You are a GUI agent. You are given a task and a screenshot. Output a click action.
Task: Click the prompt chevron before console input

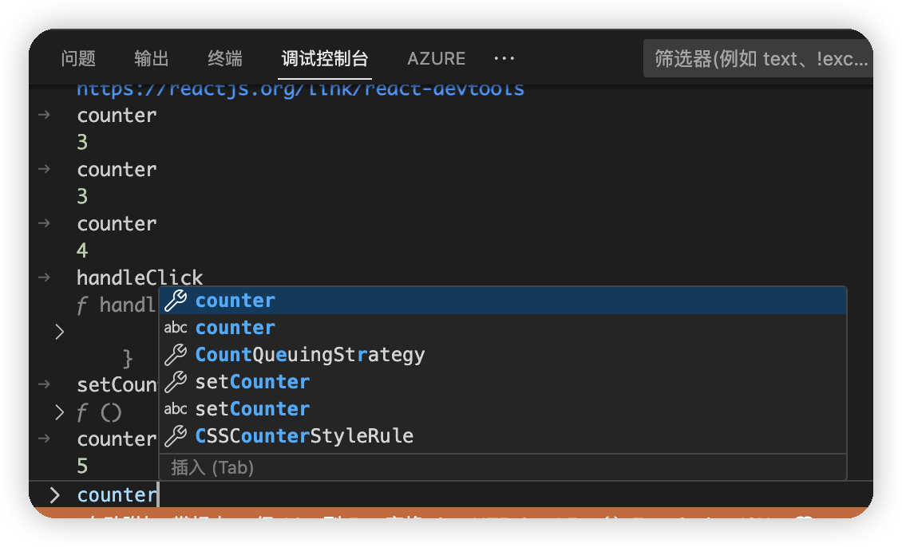(x=54, y=495)
